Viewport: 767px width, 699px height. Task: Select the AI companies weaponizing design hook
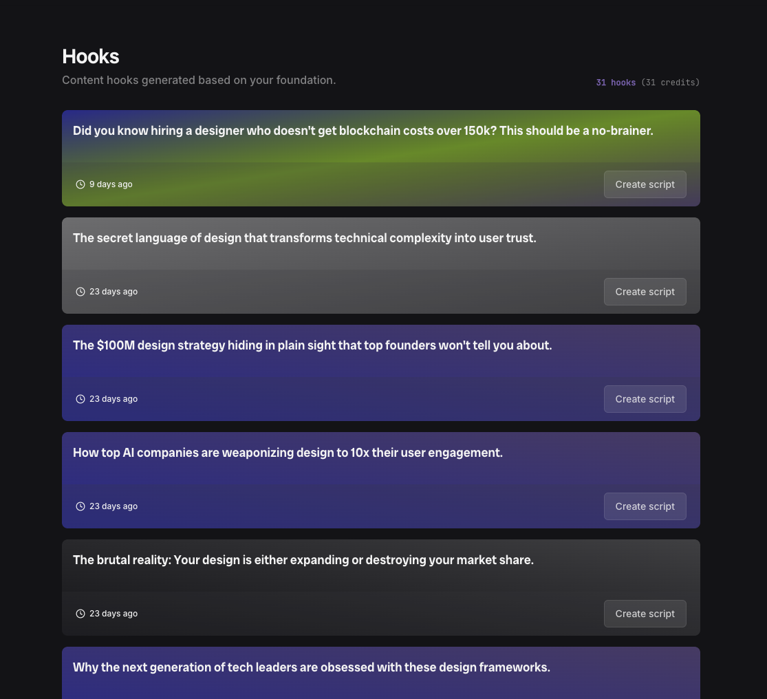(x=288, y=453)
